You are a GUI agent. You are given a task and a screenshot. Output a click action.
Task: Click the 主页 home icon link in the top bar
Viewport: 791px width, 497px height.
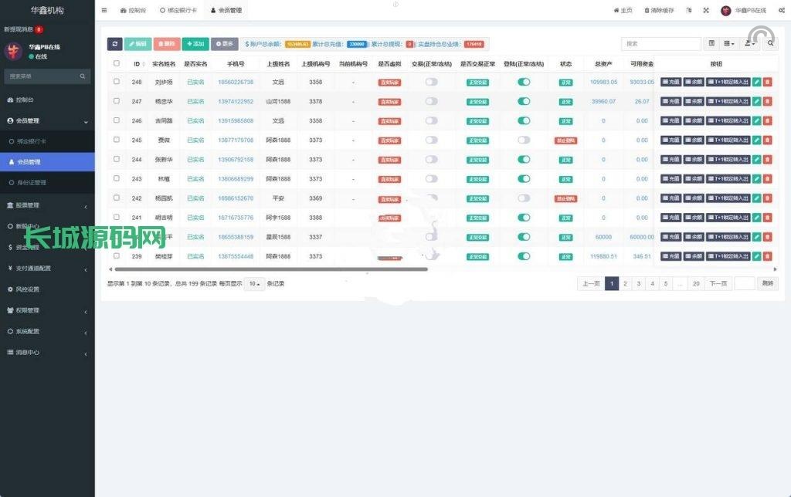tap(623, 10)
